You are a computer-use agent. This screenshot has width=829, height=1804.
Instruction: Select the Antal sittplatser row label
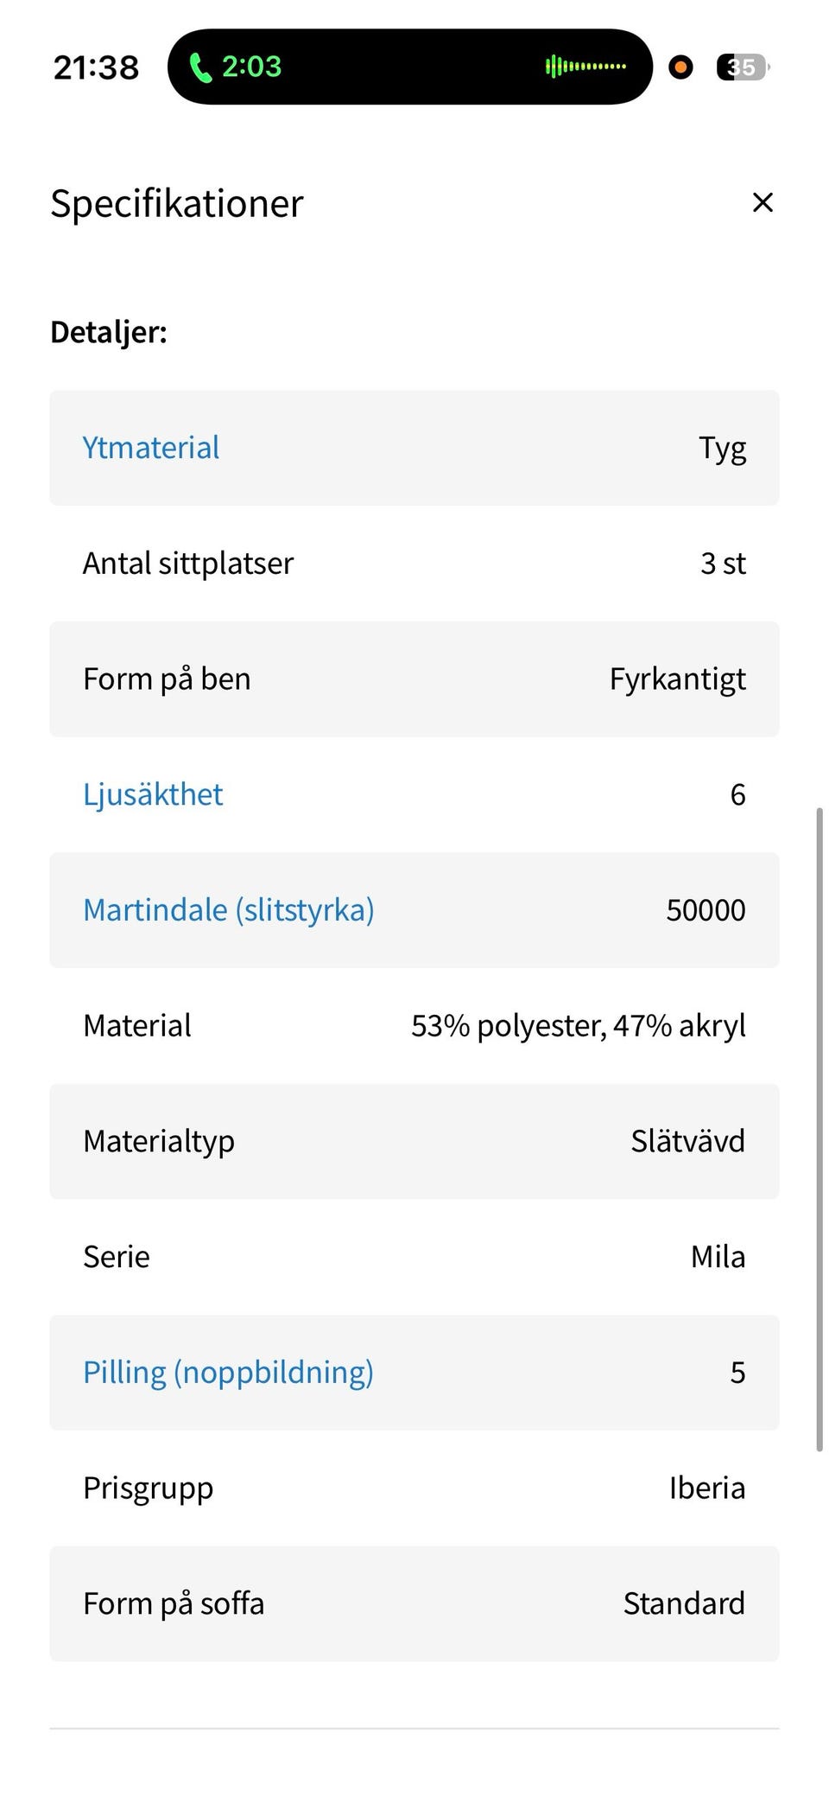coord(188,564)
